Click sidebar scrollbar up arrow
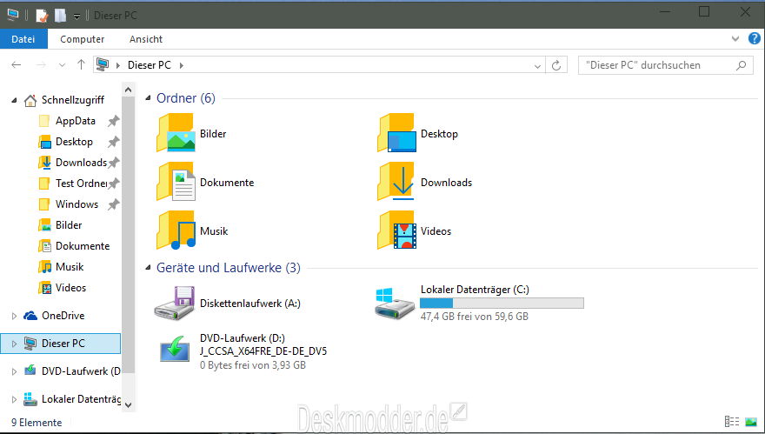This screenshot has width=765, height=434. pyautogui.click(x=128, y=90)
